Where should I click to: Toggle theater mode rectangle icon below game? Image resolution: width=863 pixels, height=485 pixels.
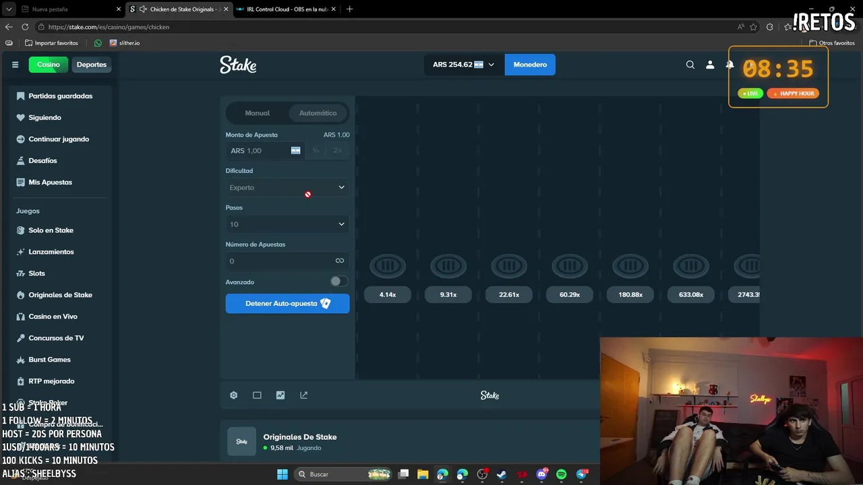click(x=257, y=395)
